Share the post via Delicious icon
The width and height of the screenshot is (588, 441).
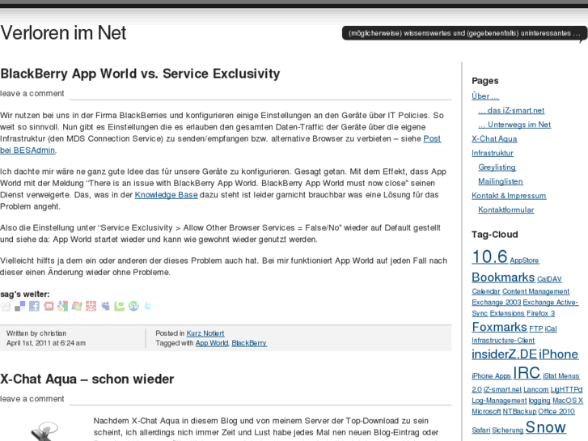20,306
